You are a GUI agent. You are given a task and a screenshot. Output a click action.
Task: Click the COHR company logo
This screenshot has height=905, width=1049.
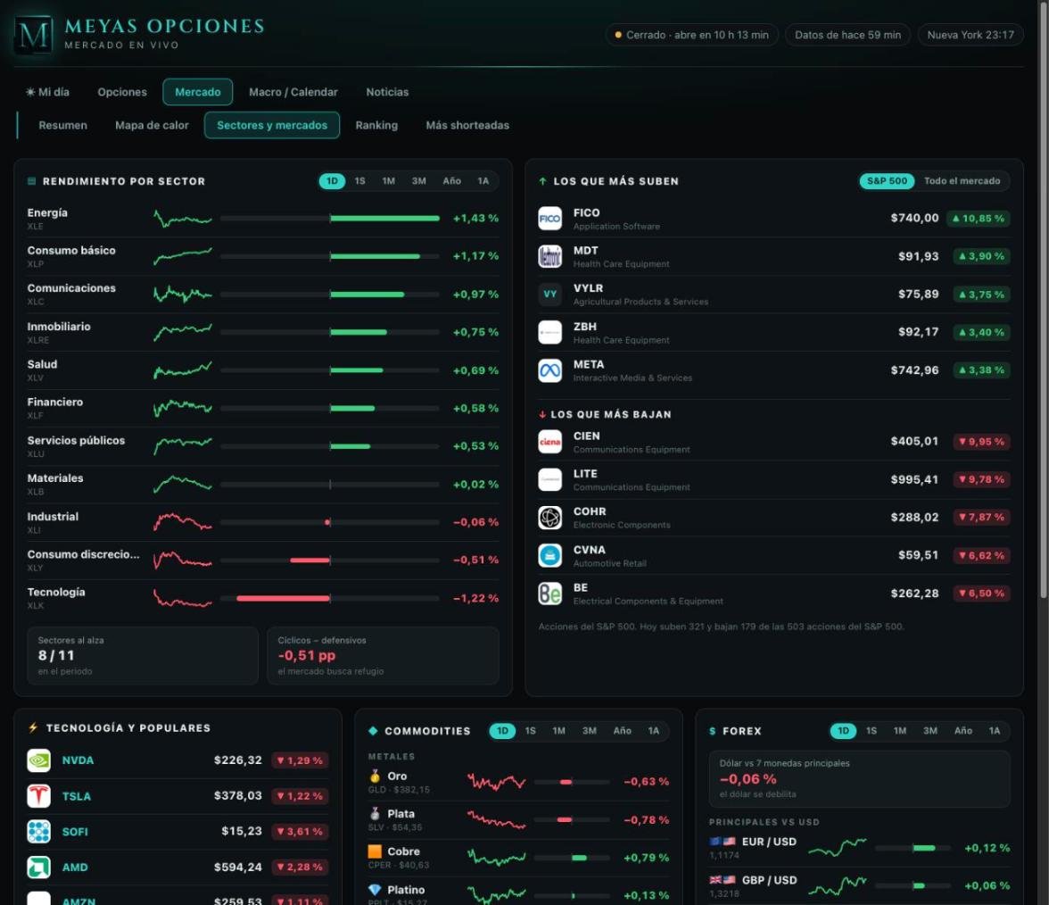[549, 518]
